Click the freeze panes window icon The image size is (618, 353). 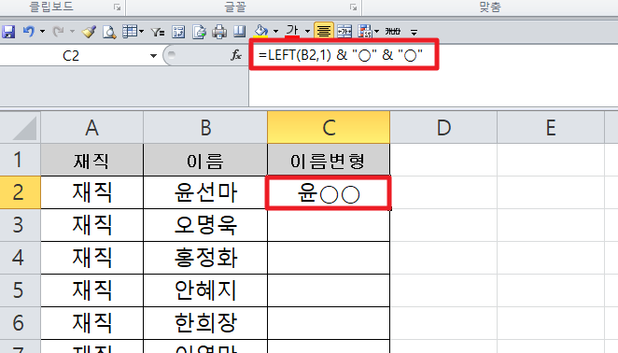(239, 32)
